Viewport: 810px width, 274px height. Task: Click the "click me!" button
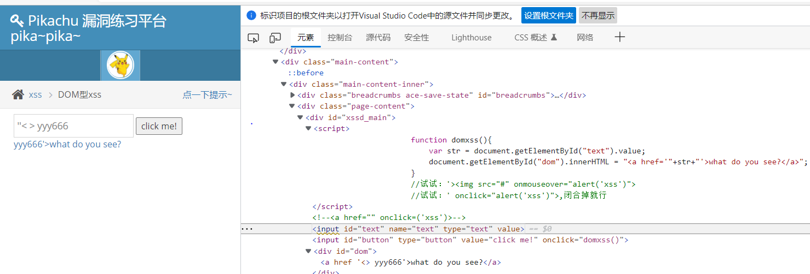(x=159, y=126)
